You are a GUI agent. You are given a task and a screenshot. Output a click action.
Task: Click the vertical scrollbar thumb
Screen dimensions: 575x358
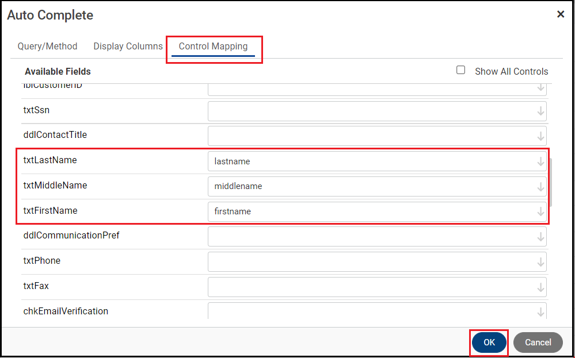coord(550,182)
